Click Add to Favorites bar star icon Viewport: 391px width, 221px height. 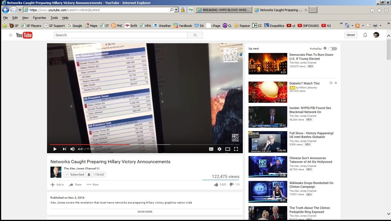[5, 26]
